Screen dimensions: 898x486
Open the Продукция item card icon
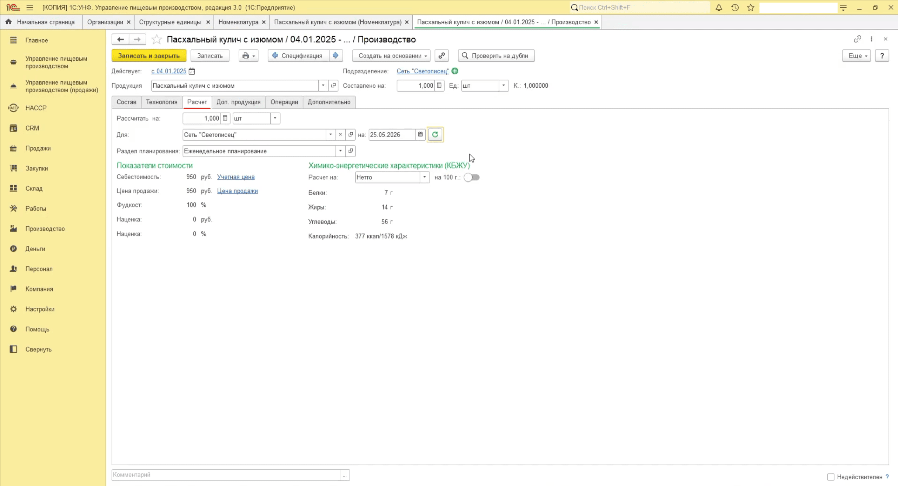[x=333, y=86]
